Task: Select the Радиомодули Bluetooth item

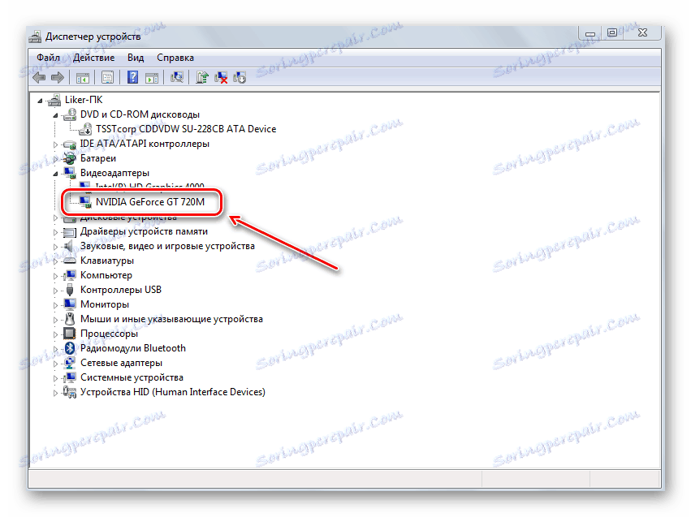Action: click(133, 348)
